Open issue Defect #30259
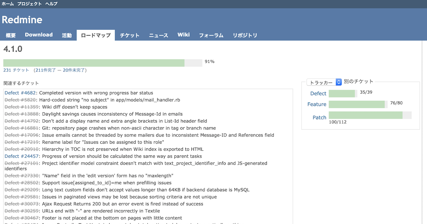The height and width of the screenshot is (224, 427). (22, 211)
